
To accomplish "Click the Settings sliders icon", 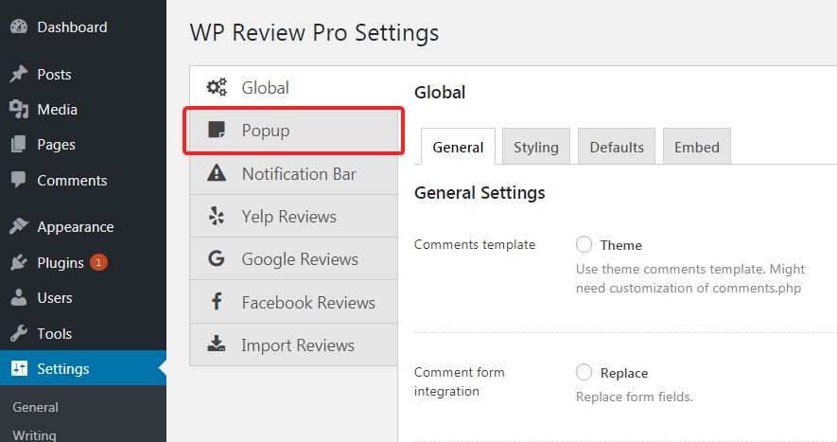I will point(19,368).
